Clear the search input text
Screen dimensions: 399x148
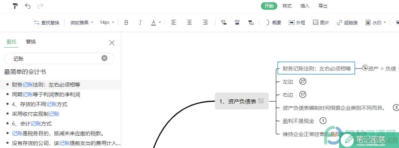click(104, 58)
